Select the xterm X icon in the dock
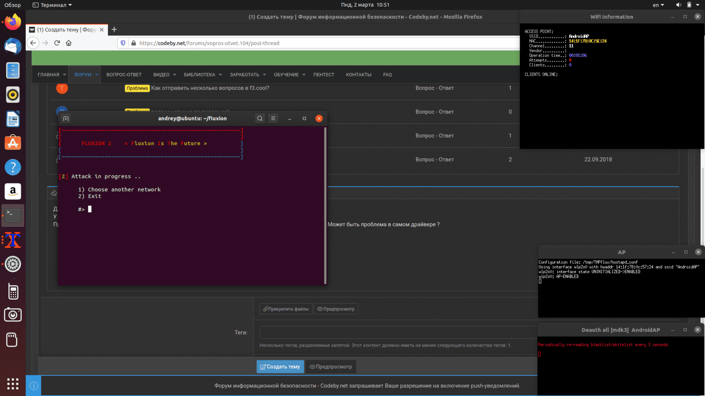 click(13, 240)
